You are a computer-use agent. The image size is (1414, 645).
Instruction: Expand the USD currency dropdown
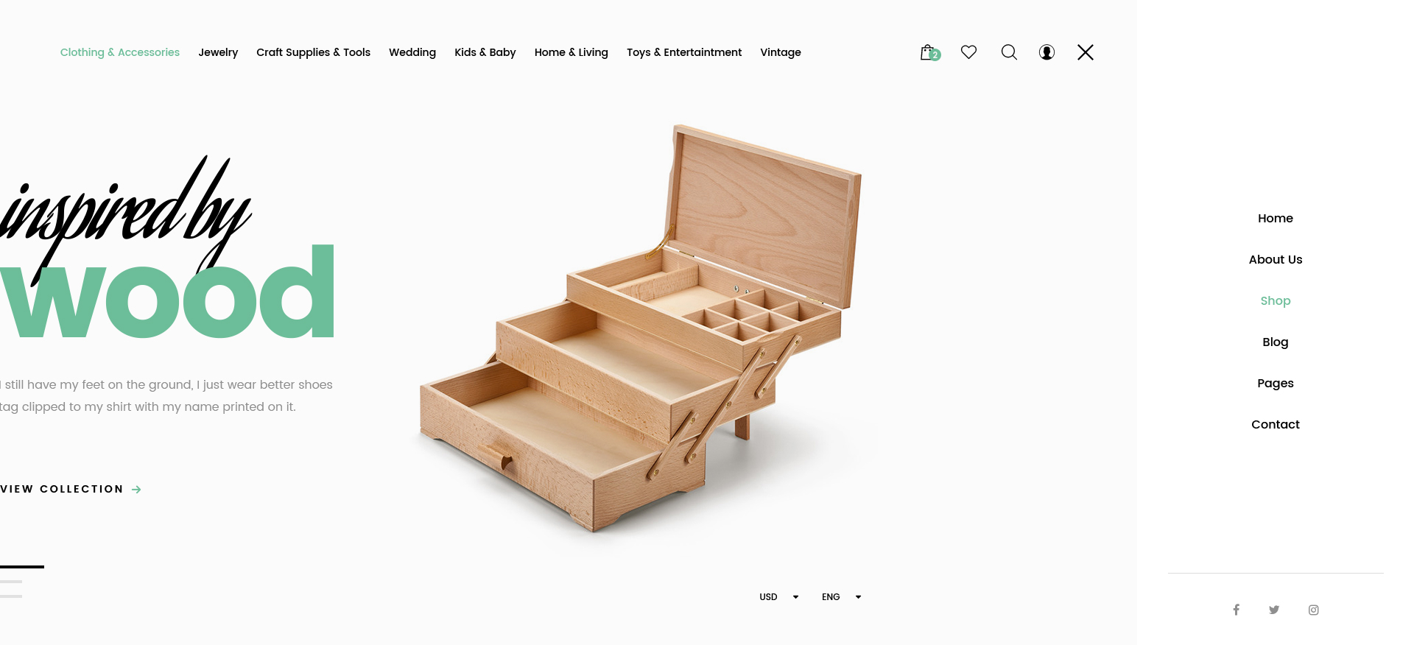[779, 596]
